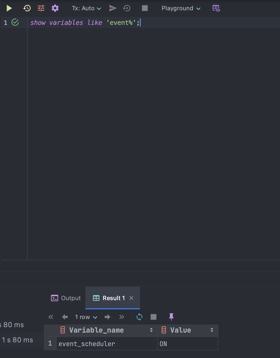Viewport: 280px width, 358px height.
Task: Select the Result 1 tab
Action: point(109,298)
